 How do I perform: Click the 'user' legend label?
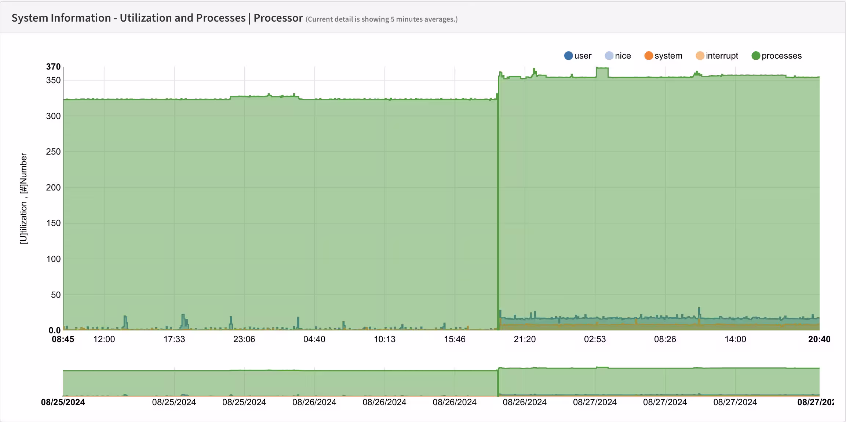pyautogui.click(x=583, y=56)
